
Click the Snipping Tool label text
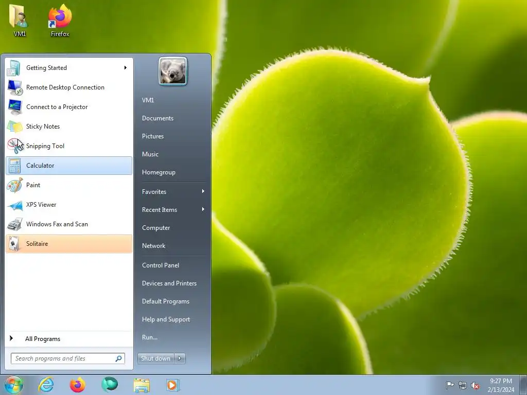point(45,146)
